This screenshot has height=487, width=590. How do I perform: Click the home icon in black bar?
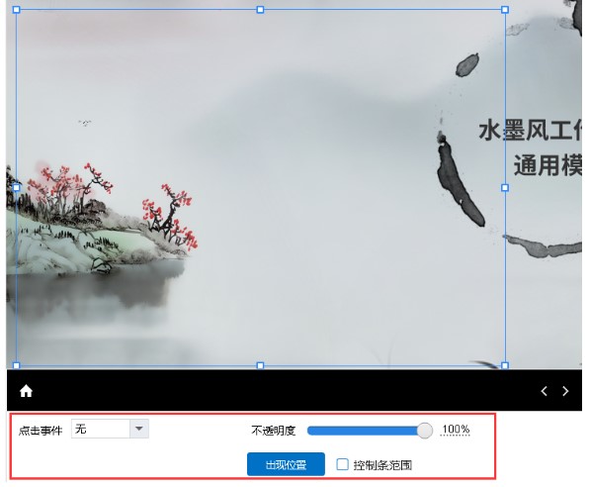coord(26,391)
